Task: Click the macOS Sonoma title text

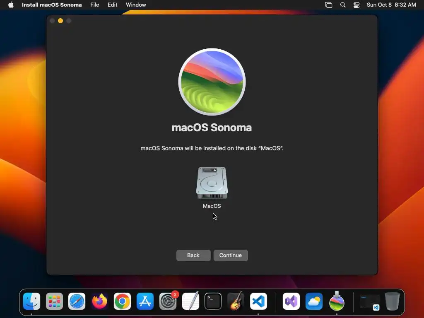Action: pyautogui.click(x=212, y=128)
